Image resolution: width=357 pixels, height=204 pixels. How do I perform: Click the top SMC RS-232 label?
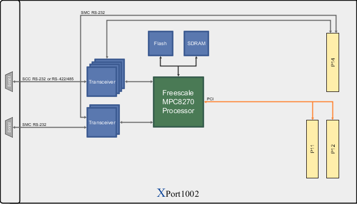click(x=93, y=12)
